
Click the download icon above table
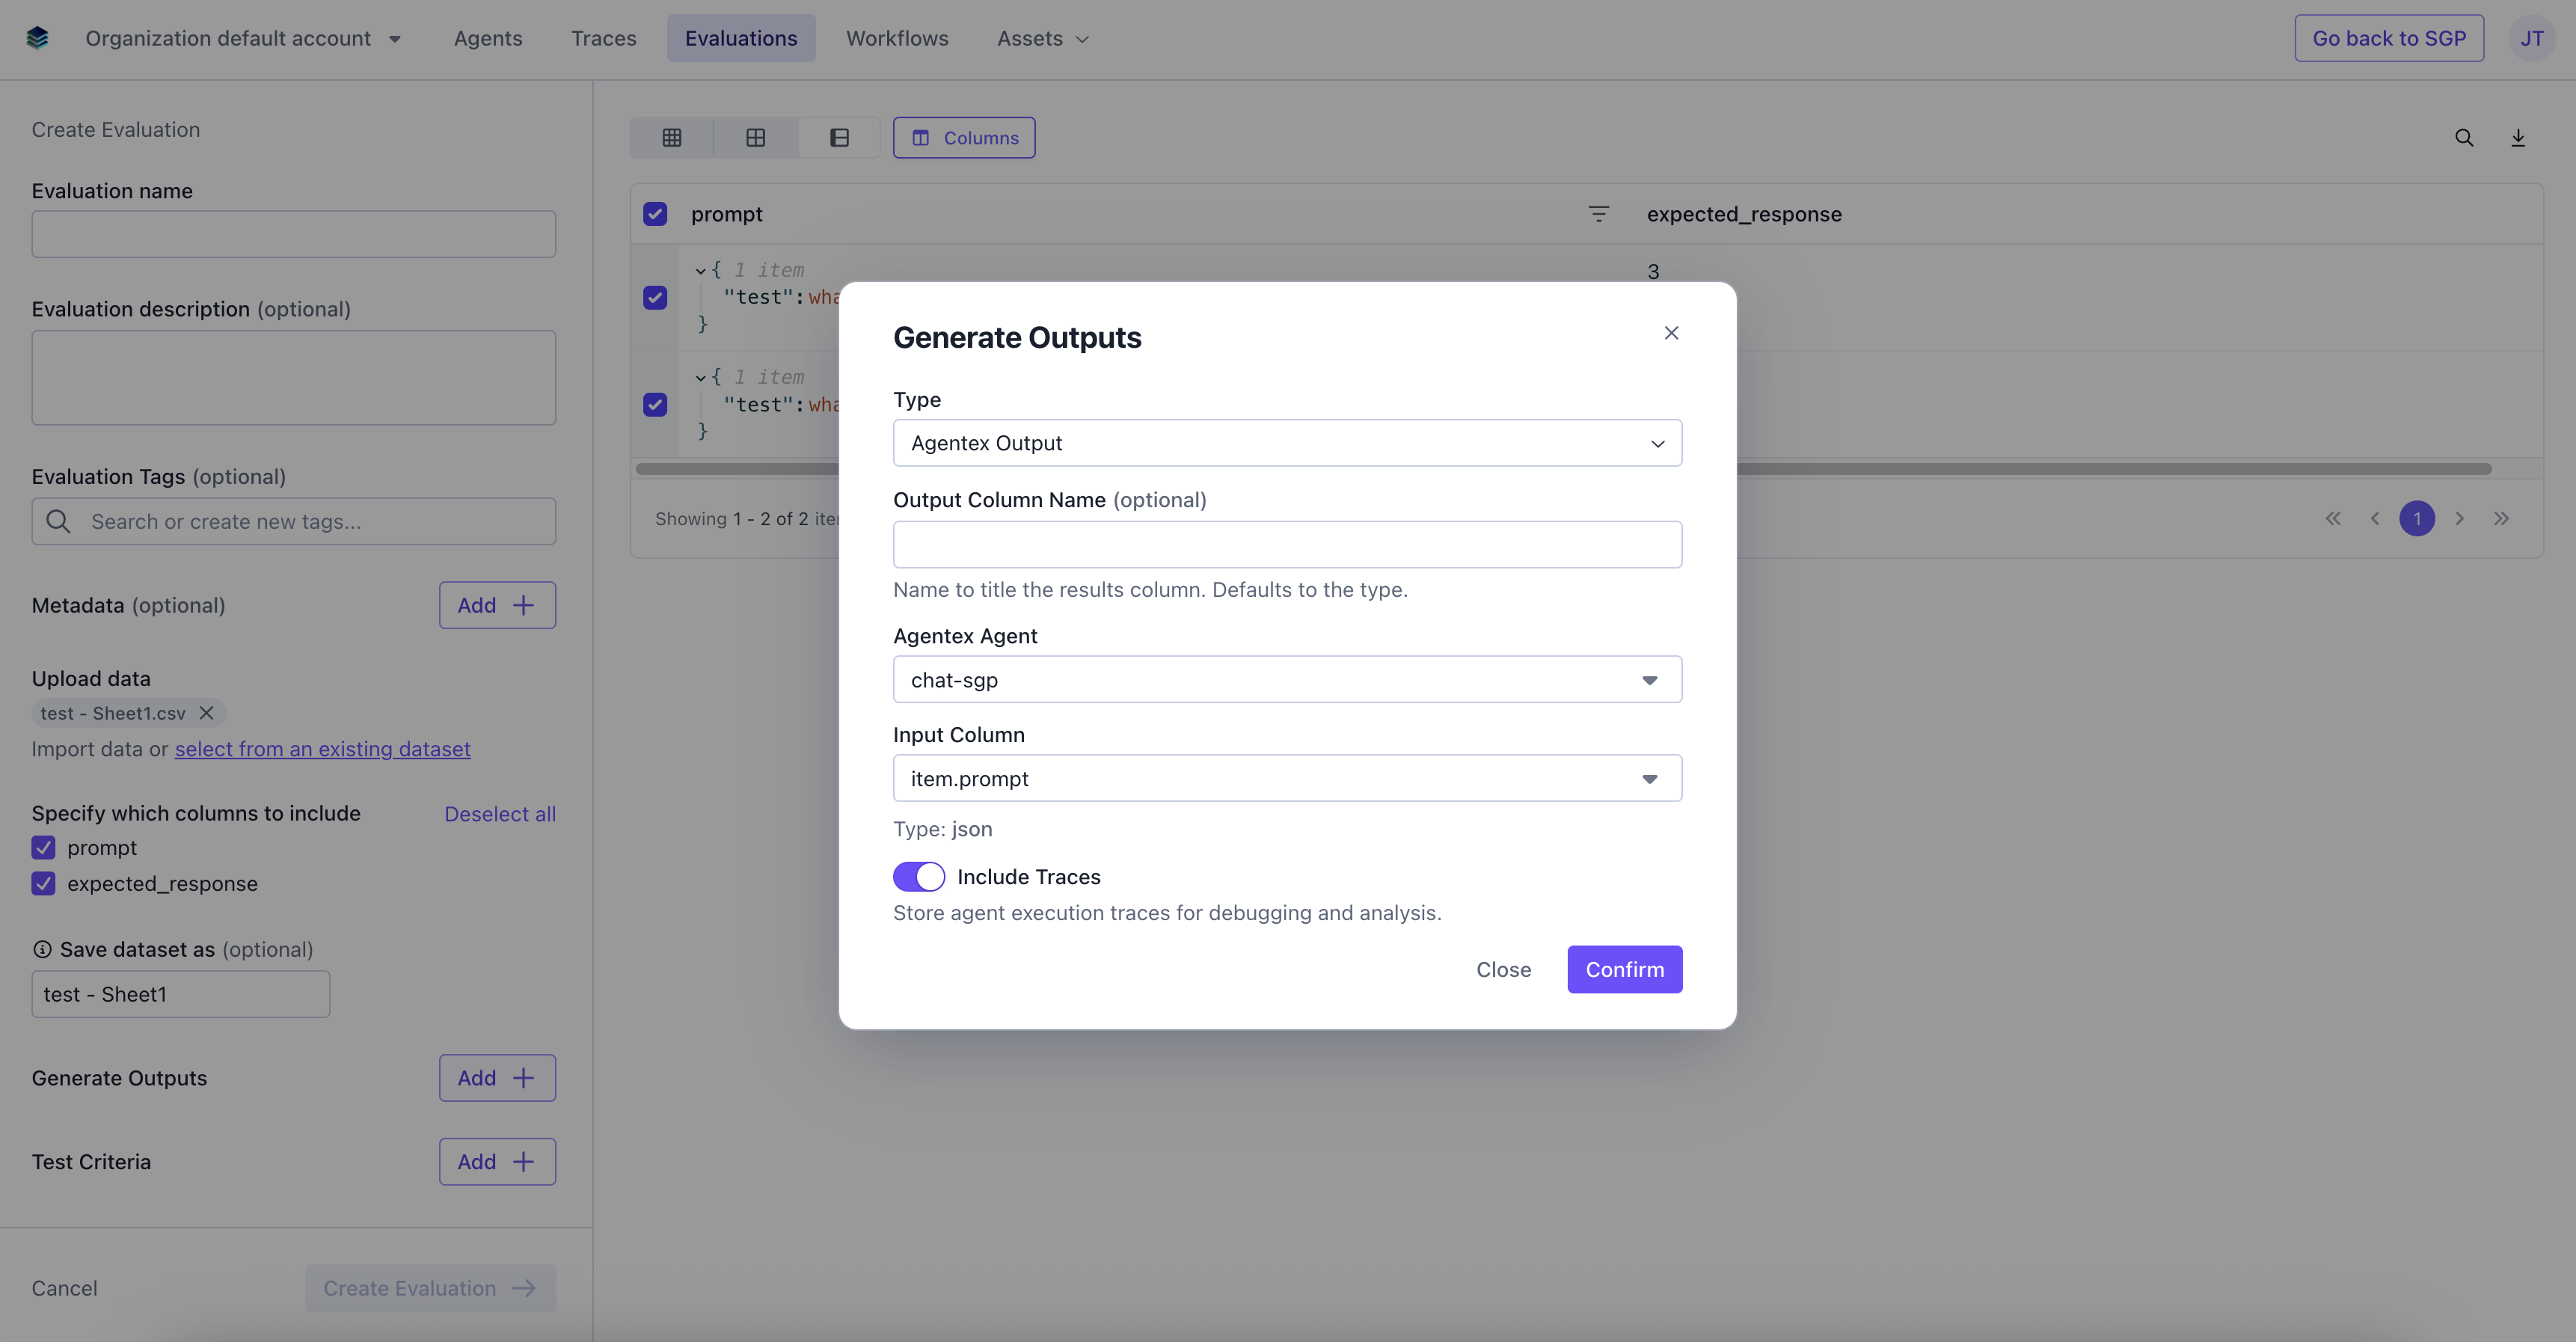2518,138
